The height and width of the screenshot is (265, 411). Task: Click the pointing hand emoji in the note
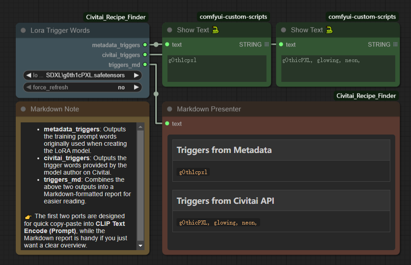[28, 216]
